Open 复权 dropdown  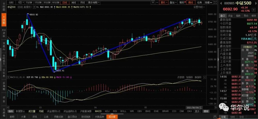[x=164, y=3]
